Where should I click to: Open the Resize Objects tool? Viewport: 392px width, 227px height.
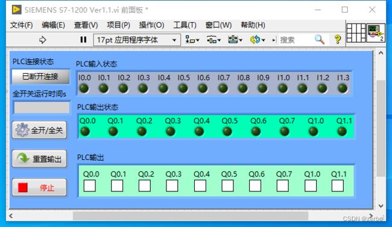[x=235, y=40]
